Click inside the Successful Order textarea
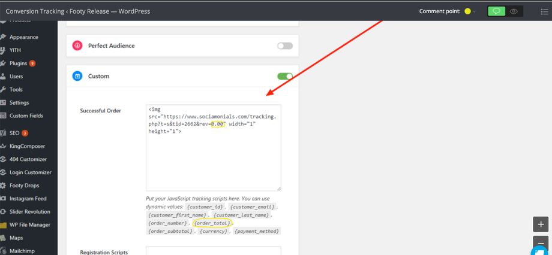The width and height of the screenshot is (552, 255). [x=214, y=148]
